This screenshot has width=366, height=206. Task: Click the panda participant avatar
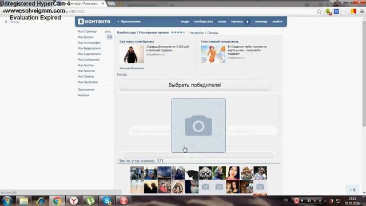205,173
